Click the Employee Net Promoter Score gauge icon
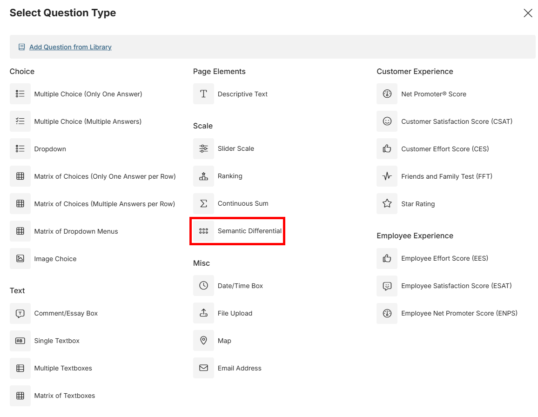This screenshot has width=538, height=417. [387, 313]
